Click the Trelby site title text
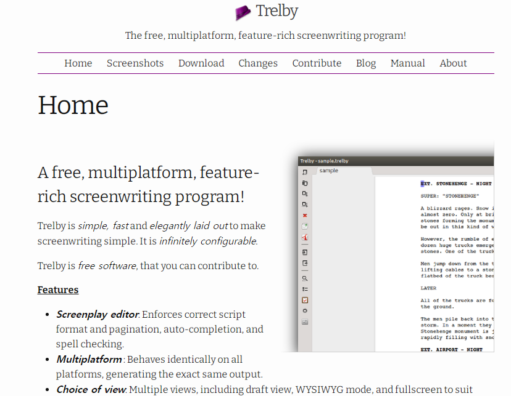Viewport: 511px width, 396px height. (276, 11)
